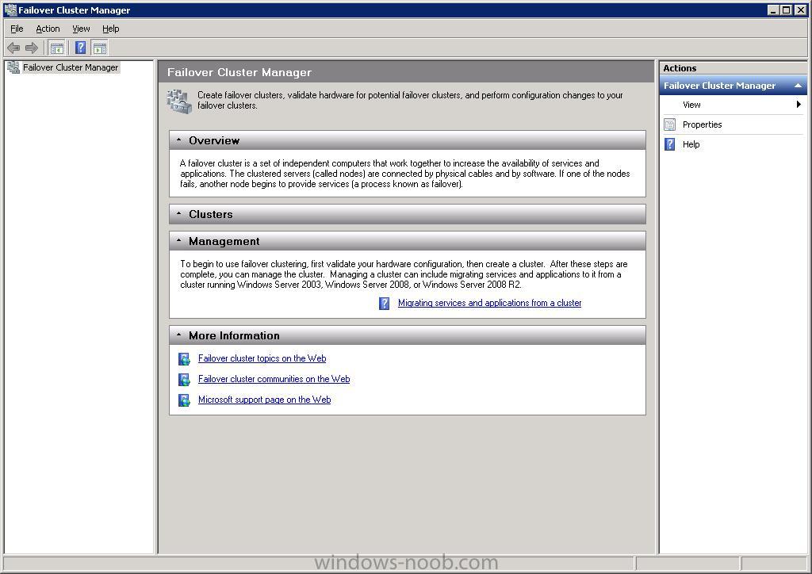
Task: Minimize the Failover Cluster Manager window
Action: coord(773,10)
